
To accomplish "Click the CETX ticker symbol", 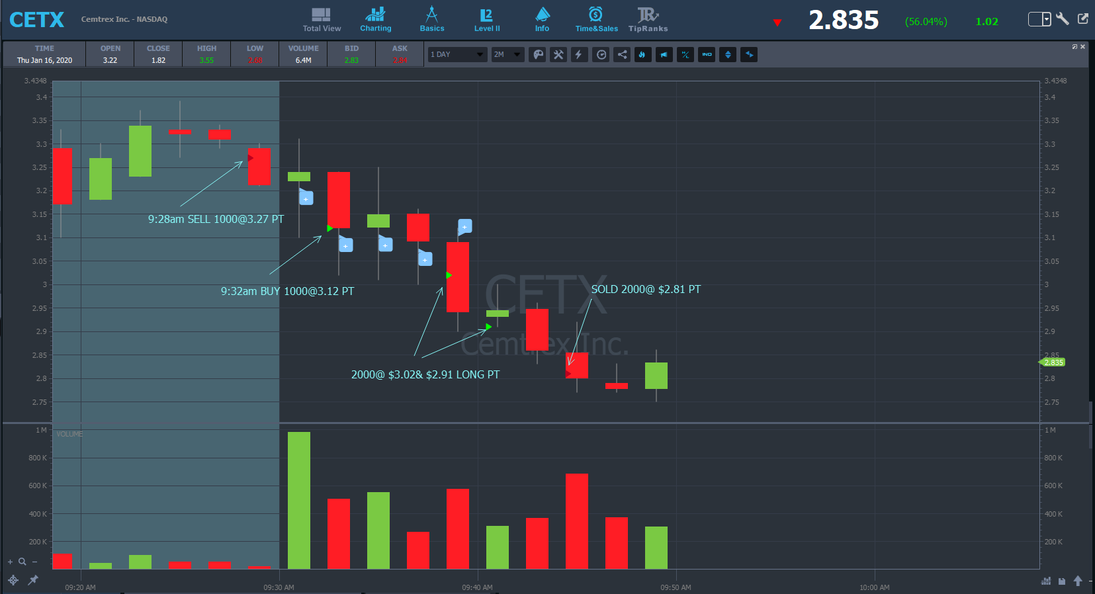I will tap(37, 20).
